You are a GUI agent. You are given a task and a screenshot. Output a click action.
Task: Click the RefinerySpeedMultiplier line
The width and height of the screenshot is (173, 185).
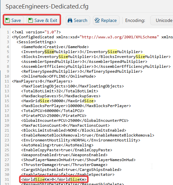tap(82, 71)
